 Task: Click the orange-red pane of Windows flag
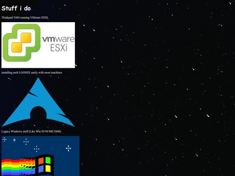coord(41,161)
